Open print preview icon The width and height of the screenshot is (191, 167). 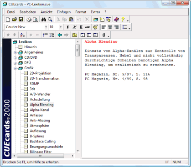36,20
